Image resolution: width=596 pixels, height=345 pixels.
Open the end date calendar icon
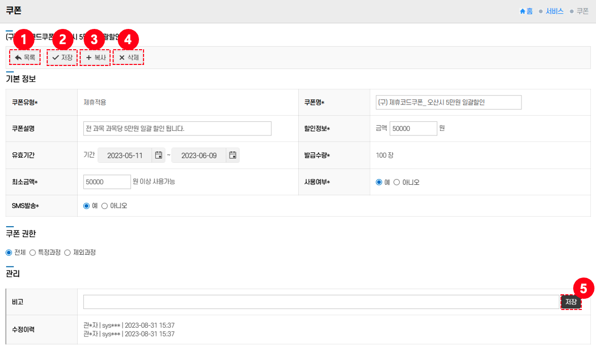click(x=233, y=155)
